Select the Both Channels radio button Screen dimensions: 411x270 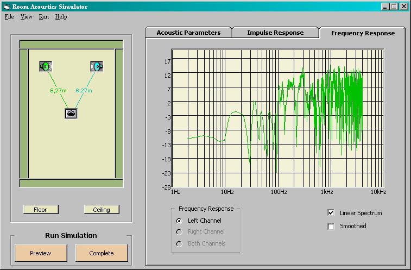click(179, 244)
